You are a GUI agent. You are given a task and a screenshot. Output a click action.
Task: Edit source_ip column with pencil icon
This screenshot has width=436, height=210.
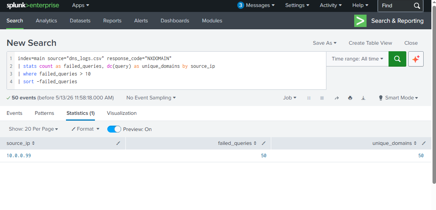(x=118, y=143)
